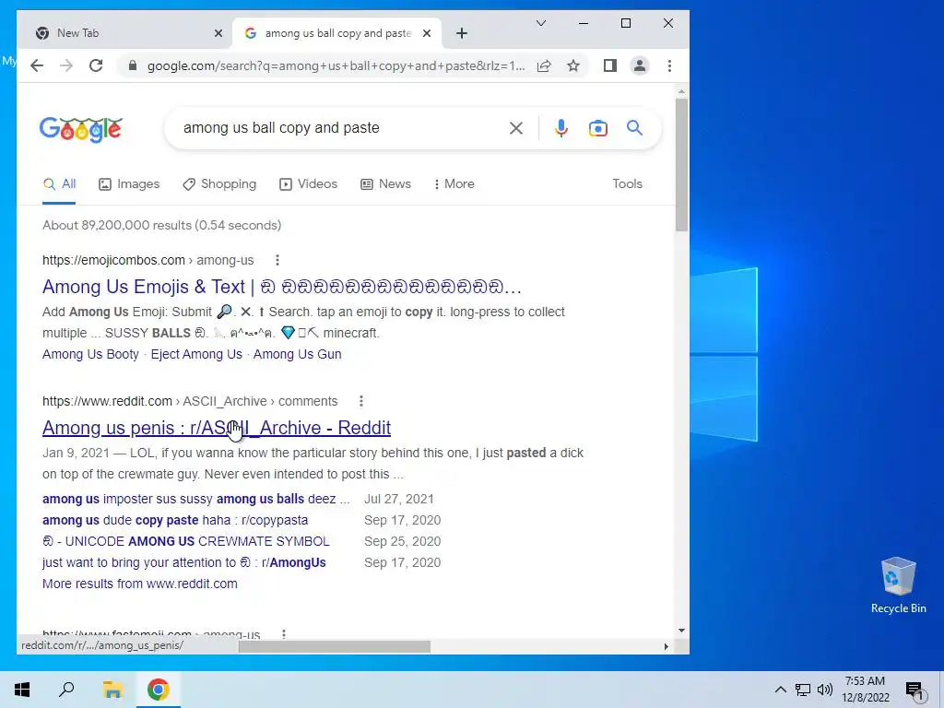Start a voice search with the microphone
944x708 pixels.
click(561, 128)
